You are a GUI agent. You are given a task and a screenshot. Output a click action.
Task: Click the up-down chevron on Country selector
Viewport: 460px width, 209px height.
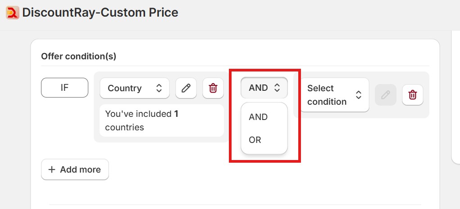[x=159, y=88]
